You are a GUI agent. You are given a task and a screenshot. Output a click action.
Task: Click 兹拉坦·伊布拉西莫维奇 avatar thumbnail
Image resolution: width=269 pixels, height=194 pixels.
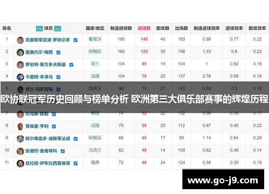20,163
